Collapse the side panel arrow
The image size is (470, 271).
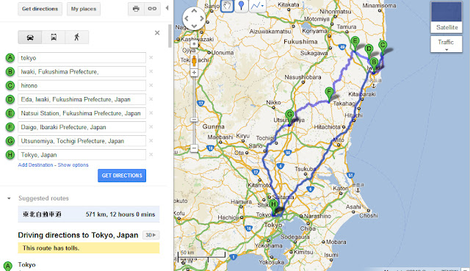pos(167,8)
